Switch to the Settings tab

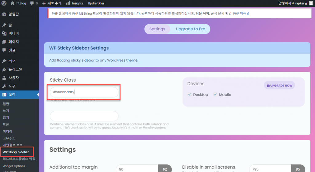157,29
